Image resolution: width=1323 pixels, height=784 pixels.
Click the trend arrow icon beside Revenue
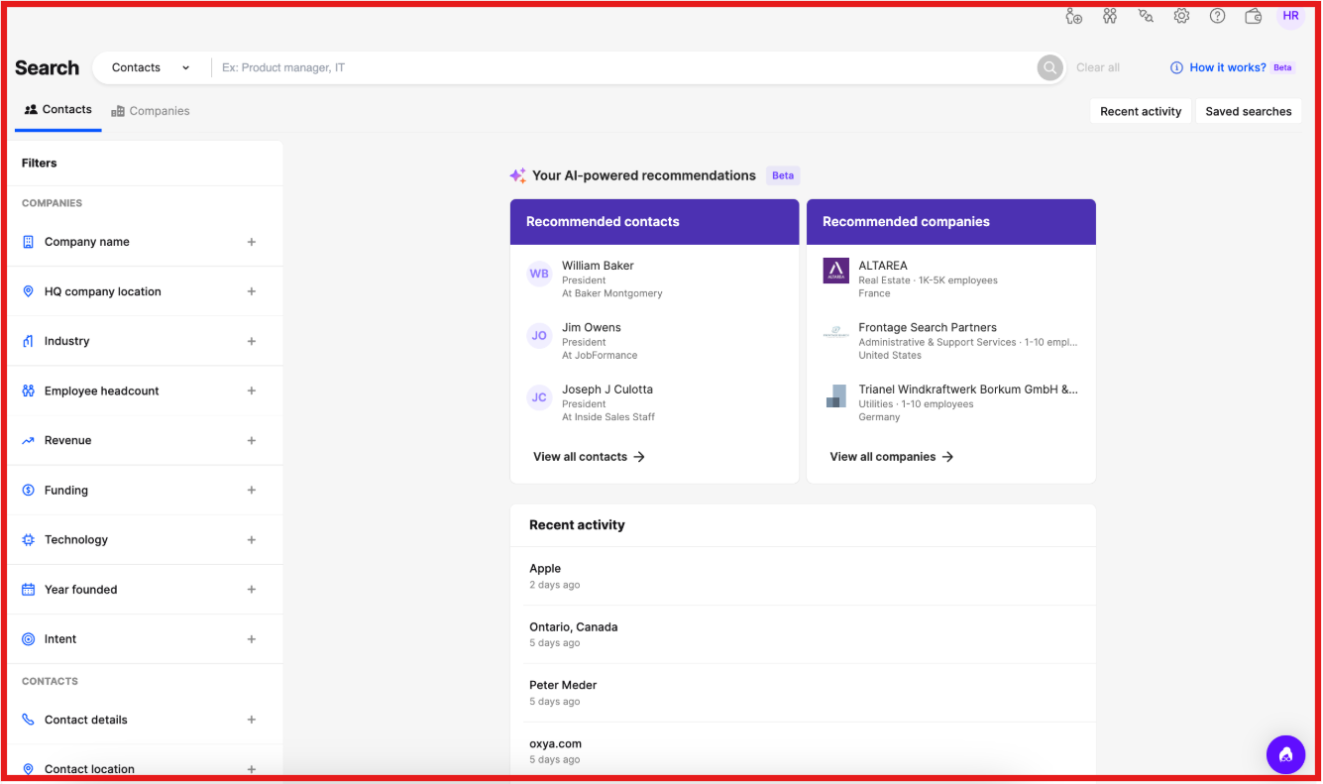coord(28,440)
